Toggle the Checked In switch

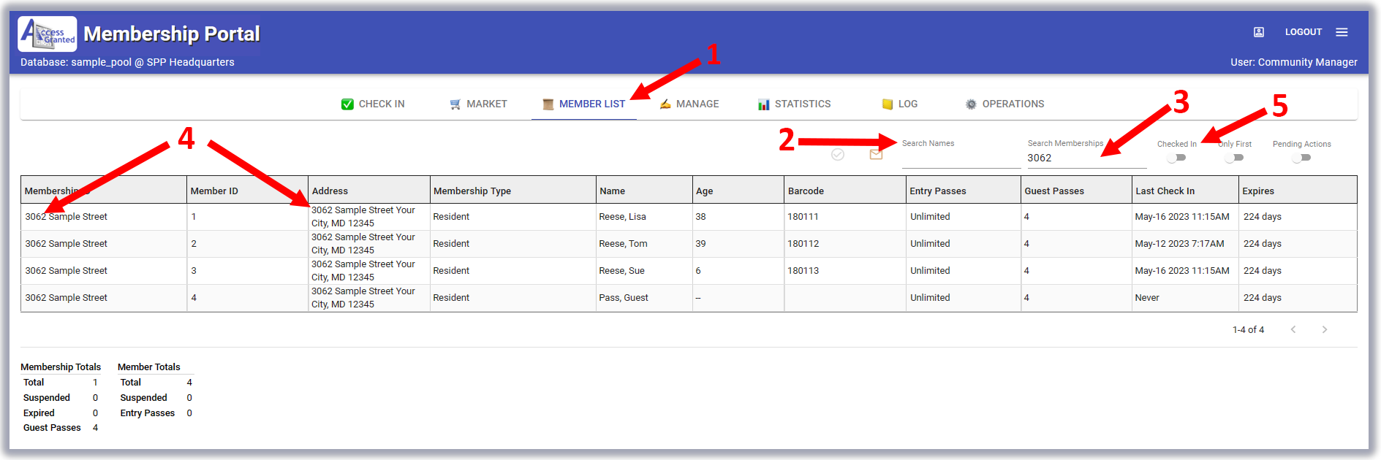(1176, 158)
